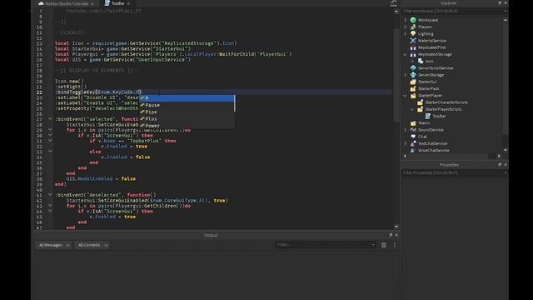The height and width of the screenshot is (300, 533).
Task: Click the StarterCharacterScripts folder icon
Action: point(420,102)
